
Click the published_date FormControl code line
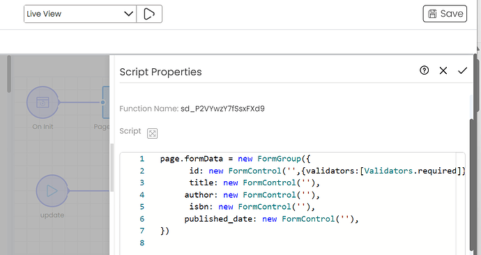(271, 219)
